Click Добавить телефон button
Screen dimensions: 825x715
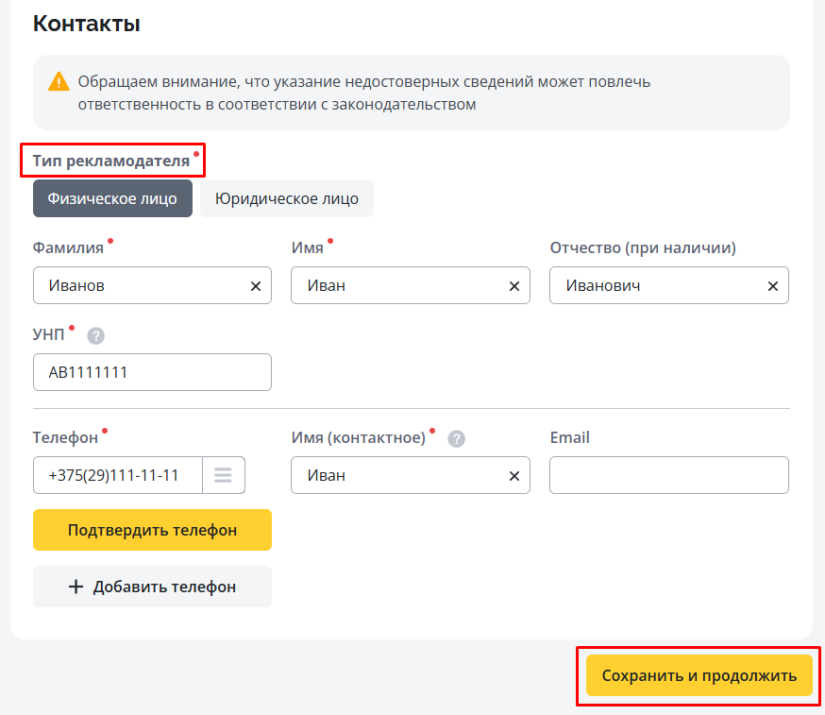[152, 587]
